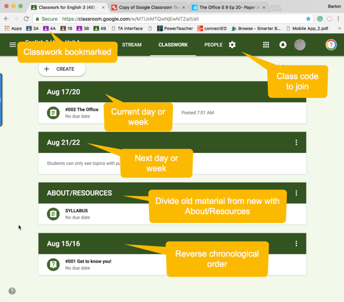The width and height of the screenshot is (344, 302).
Task: Open help question mark at bottom left
Action: (x=12, y=291)
